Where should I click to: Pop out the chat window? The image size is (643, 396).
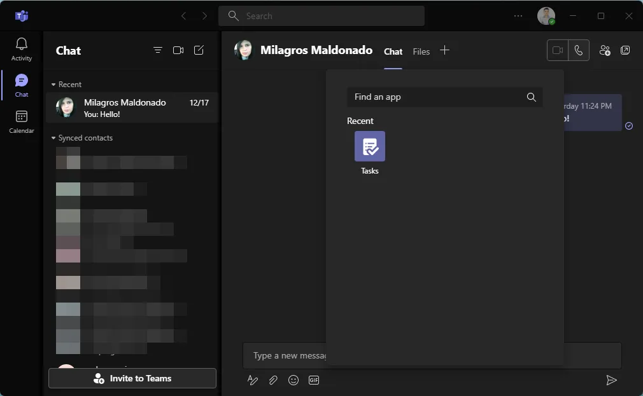[x=625, y=51]
